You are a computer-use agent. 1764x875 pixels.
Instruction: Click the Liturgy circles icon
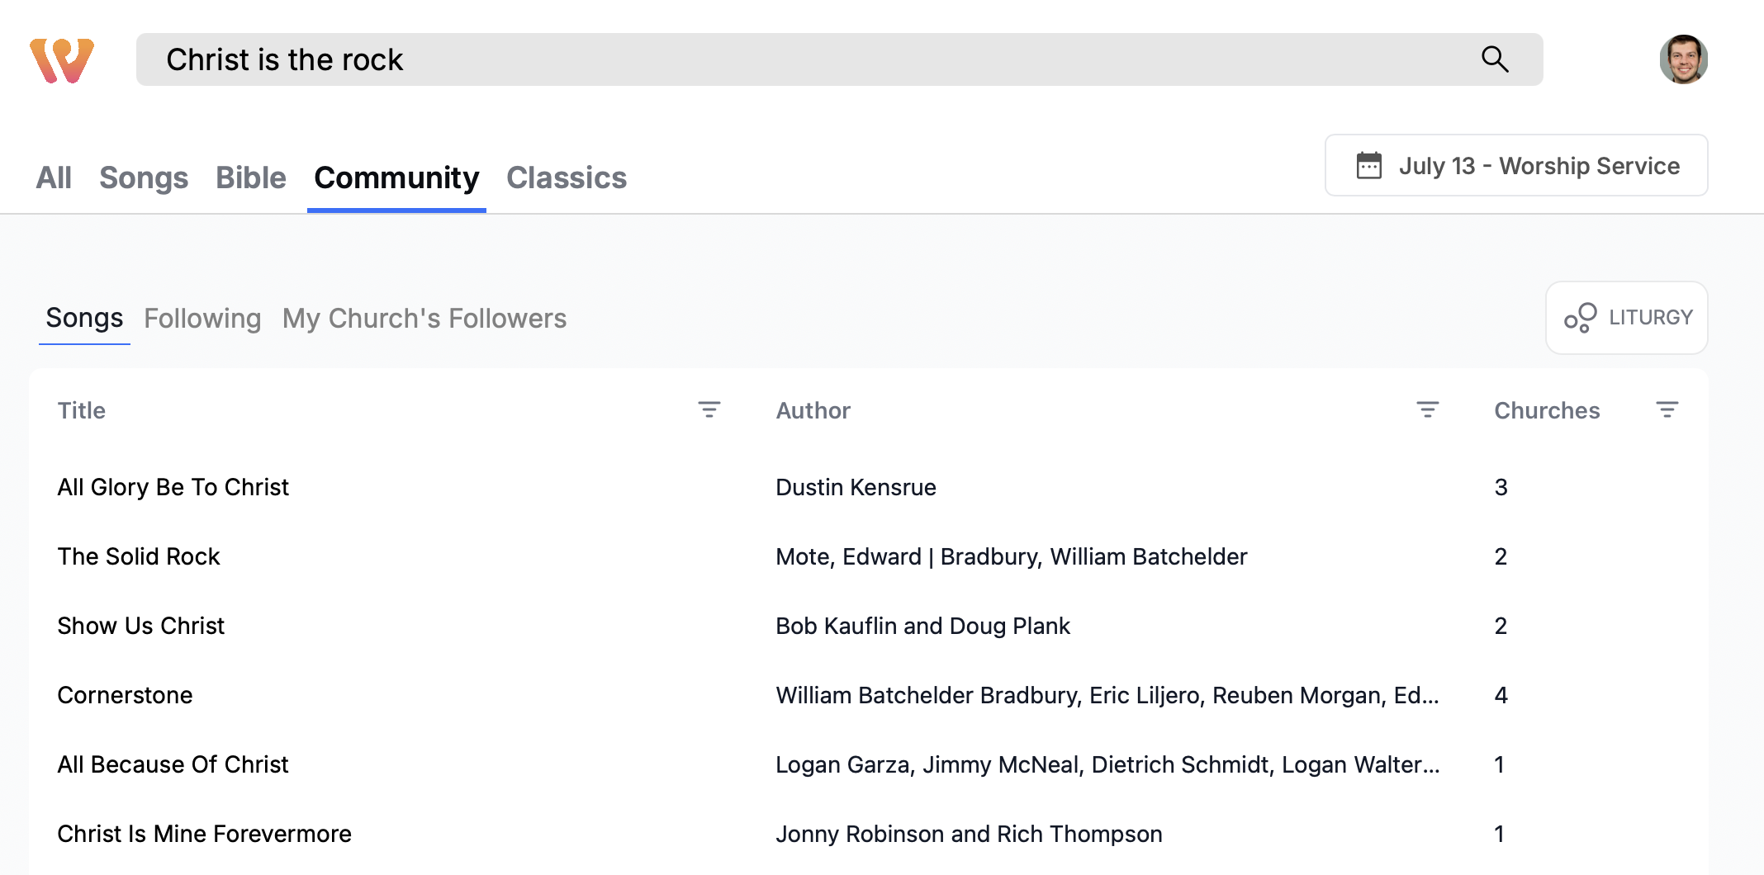coord(1580,318)
